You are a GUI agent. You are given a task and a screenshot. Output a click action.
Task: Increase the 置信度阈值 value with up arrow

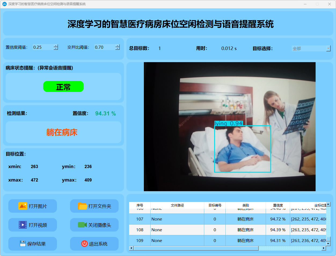[x=56, y=46]
